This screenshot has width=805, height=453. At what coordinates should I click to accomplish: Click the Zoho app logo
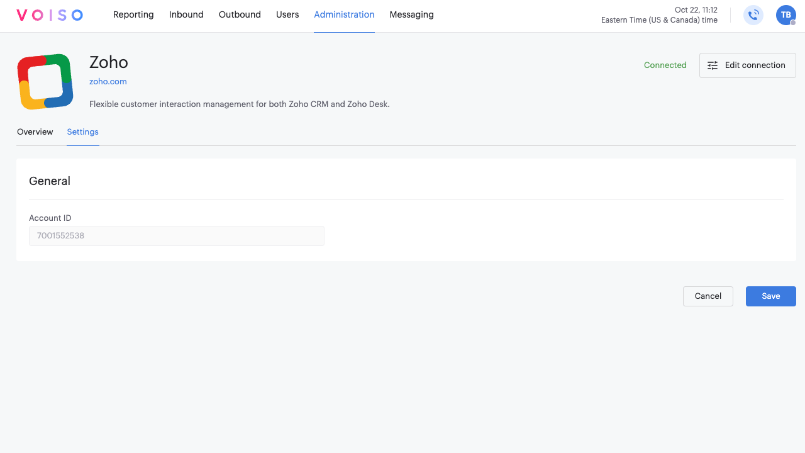45,82
